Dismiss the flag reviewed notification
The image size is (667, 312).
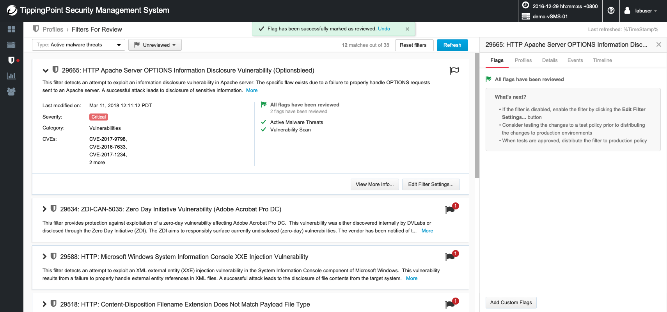click(x=407, y=29)
